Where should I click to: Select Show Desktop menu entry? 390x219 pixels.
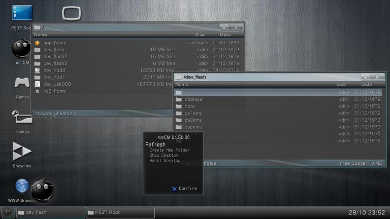pos(164,155)
